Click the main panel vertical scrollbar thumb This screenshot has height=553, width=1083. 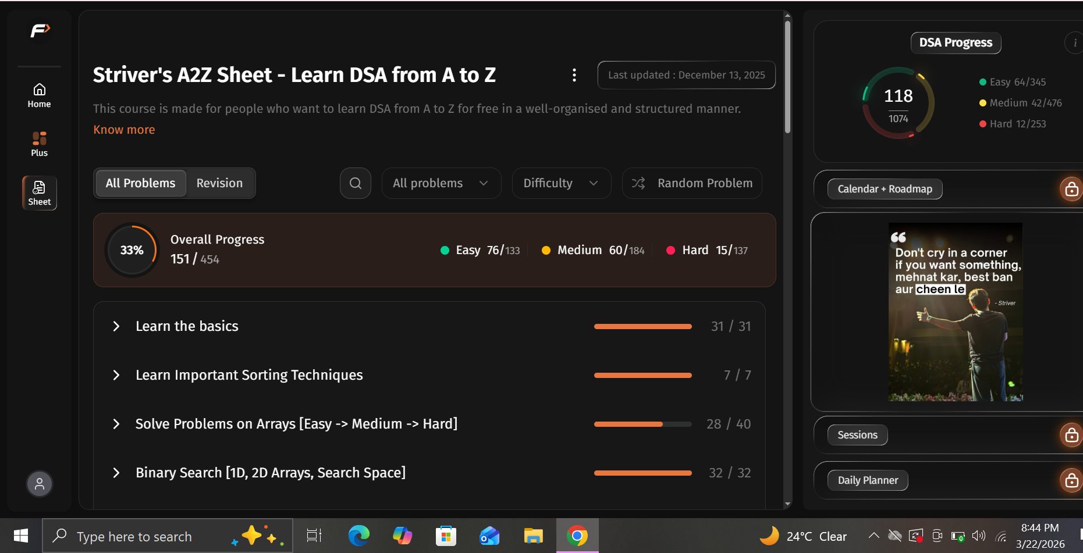point(787,77)
